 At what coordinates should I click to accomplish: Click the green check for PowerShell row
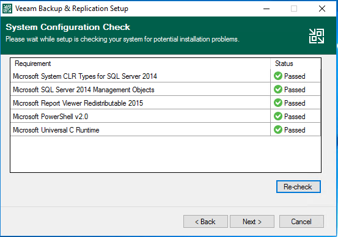coord(278,116)
